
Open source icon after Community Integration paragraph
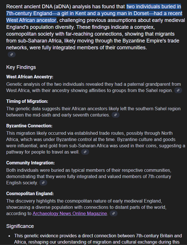coord(43,183)
